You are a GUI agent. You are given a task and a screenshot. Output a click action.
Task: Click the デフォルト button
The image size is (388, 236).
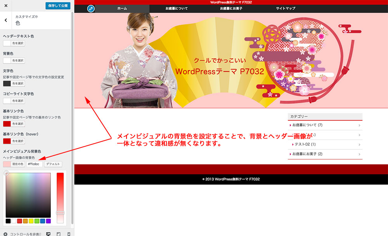53,164
